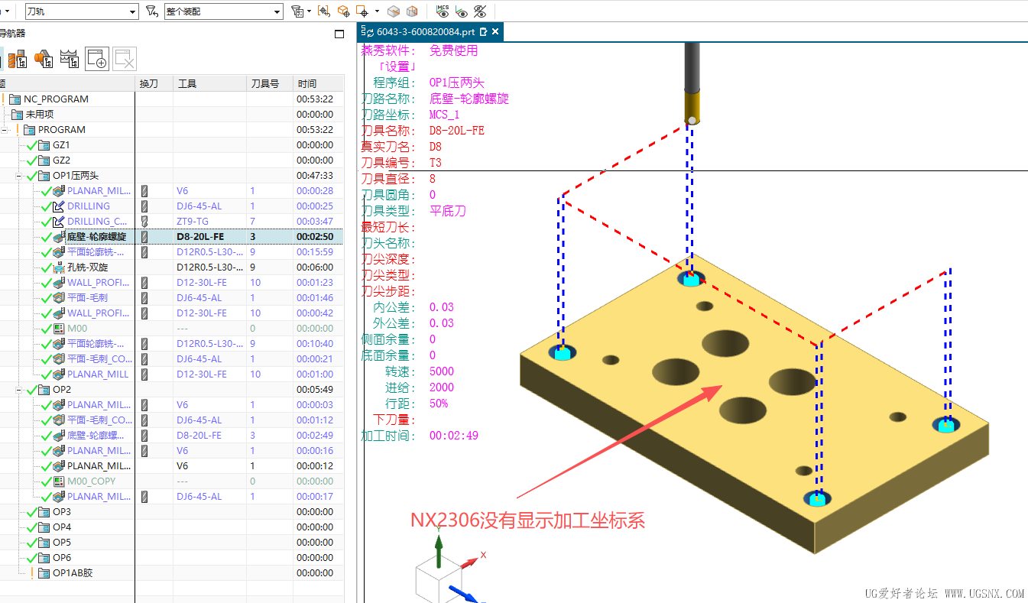Click the Machining Method View navigator icon
Screen dimensions: 1028x603
pos(70,58)
